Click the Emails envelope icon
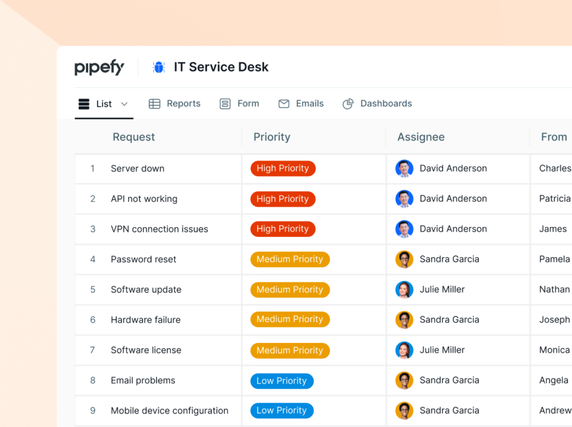This screenshot has width=572, height=427. click(284, 103)
